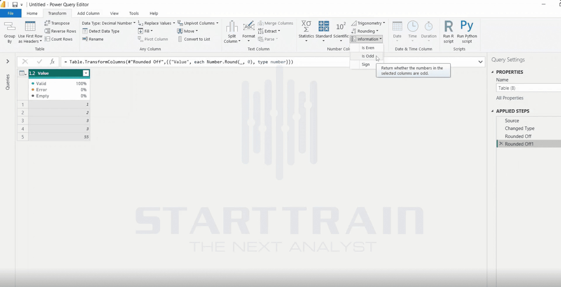The height and width of the screenshot is (287, 561).
Task: Click Reverse Rows in the ribbon
Action: [60, 31]
